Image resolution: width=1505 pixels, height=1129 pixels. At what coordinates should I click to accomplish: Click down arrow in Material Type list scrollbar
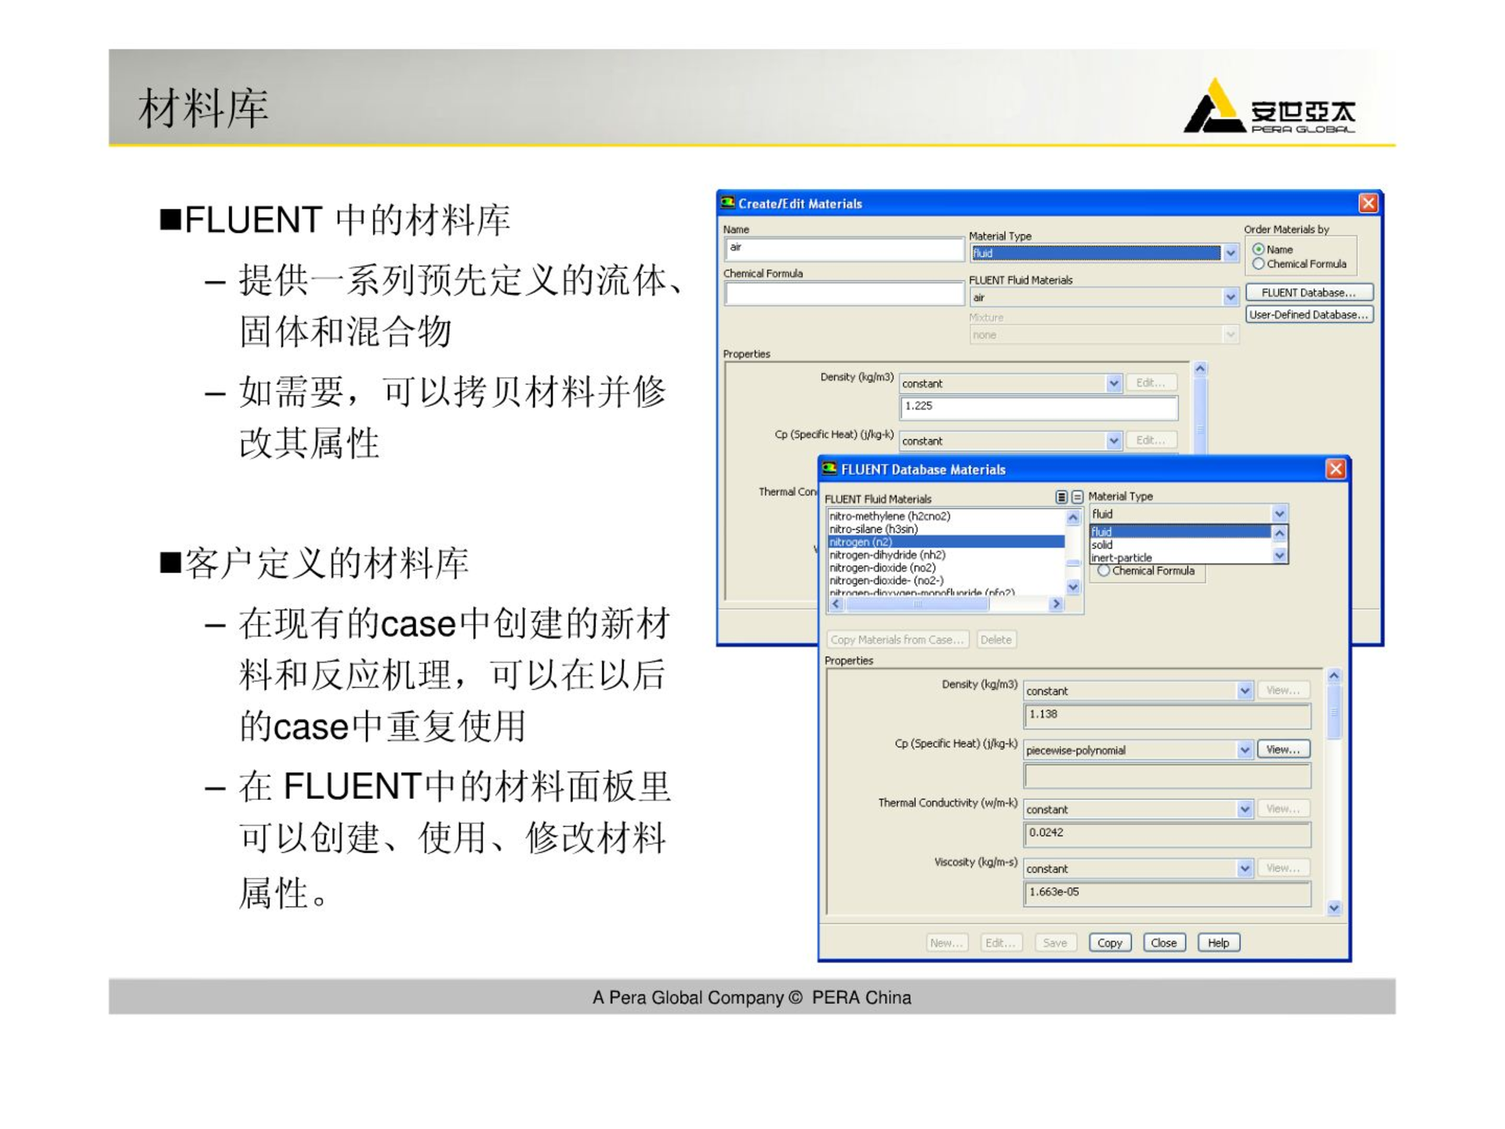[x=1279, y=556]
